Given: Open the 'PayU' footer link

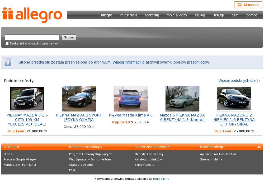Looking at the screenshot, I should pyautogui.click(x=73, y=170).
